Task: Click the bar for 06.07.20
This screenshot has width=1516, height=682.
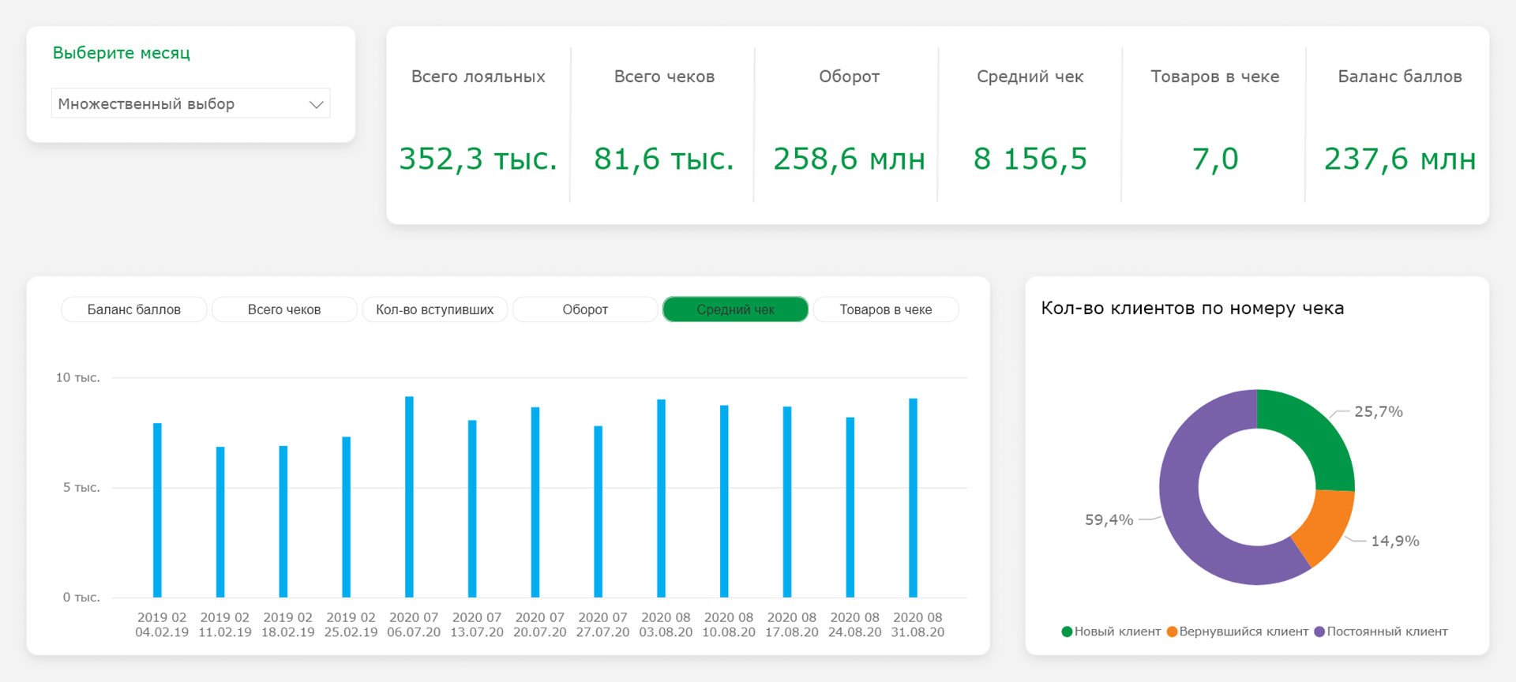Action: point(409,497)
